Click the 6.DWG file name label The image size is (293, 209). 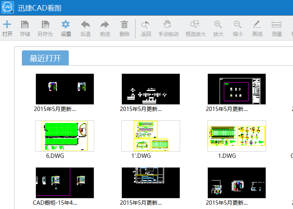click(x=55, y=156)
